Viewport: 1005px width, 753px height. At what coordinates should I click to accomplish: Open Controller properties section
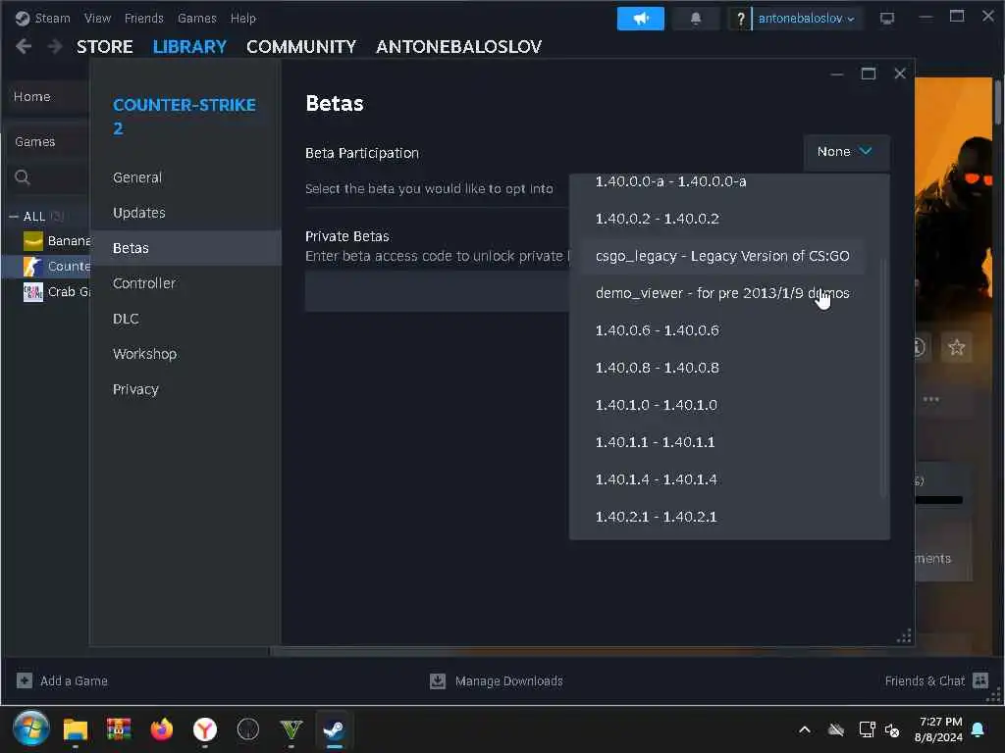coord(185,283)
